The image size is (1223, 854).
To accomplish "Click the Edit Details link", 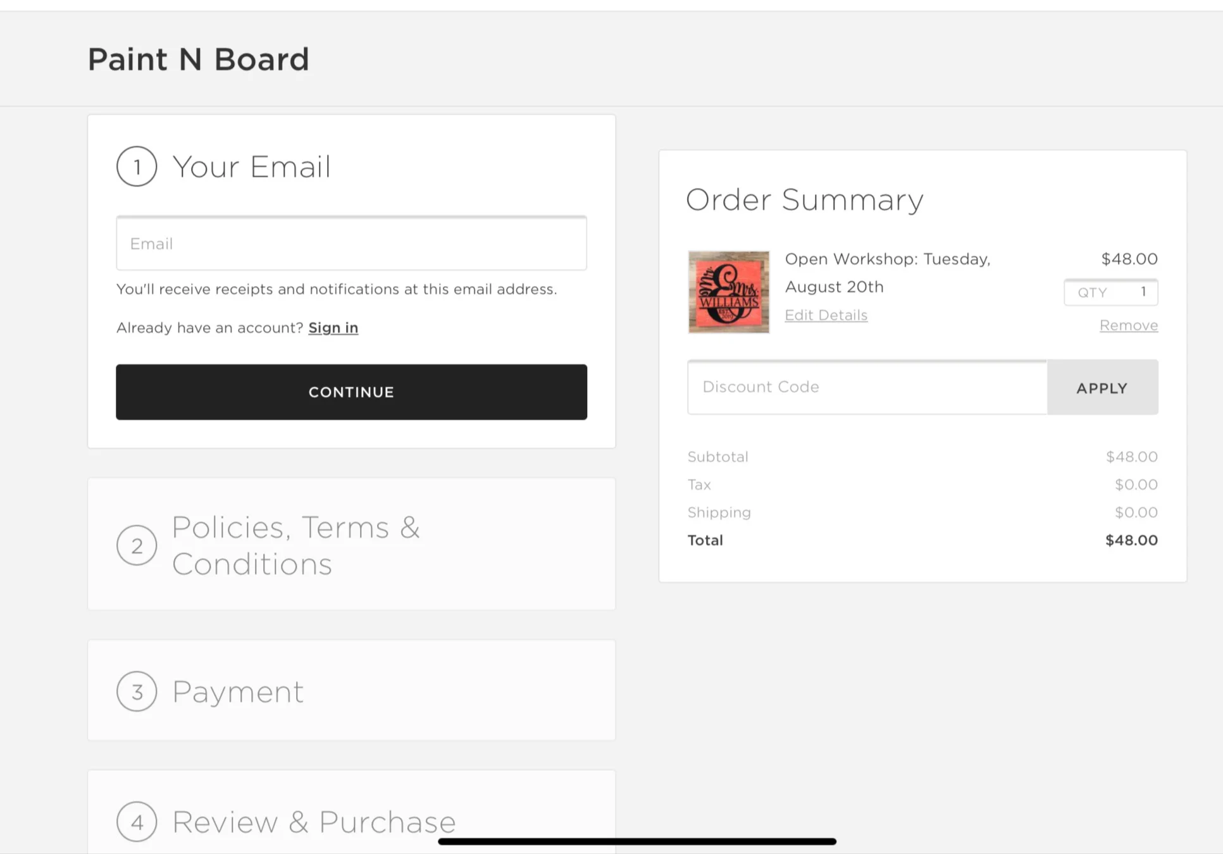I will [x=826, y=315].
